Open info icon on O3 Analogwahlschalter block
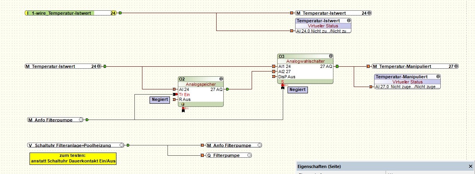475x174 pixels. [x=331, y=56]
